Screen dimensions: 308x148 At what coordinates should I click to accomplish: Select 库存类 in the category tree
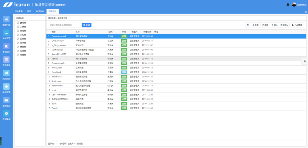tap(23, 43)
